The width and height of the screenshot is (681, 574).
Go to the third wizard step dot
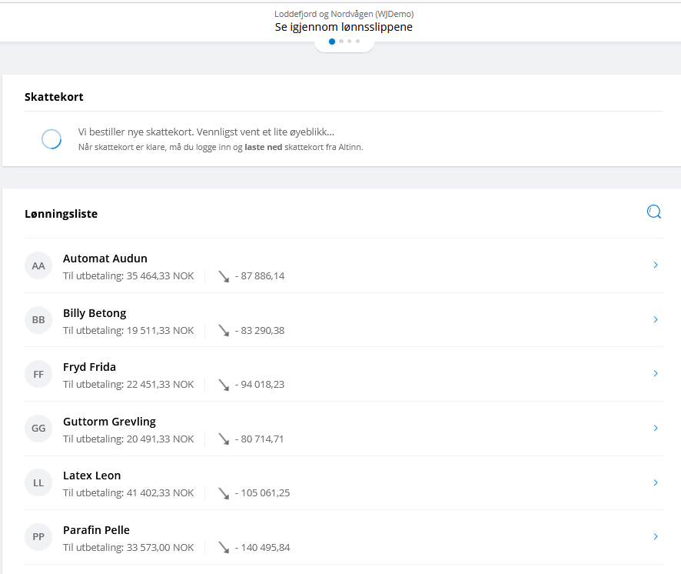350,42
